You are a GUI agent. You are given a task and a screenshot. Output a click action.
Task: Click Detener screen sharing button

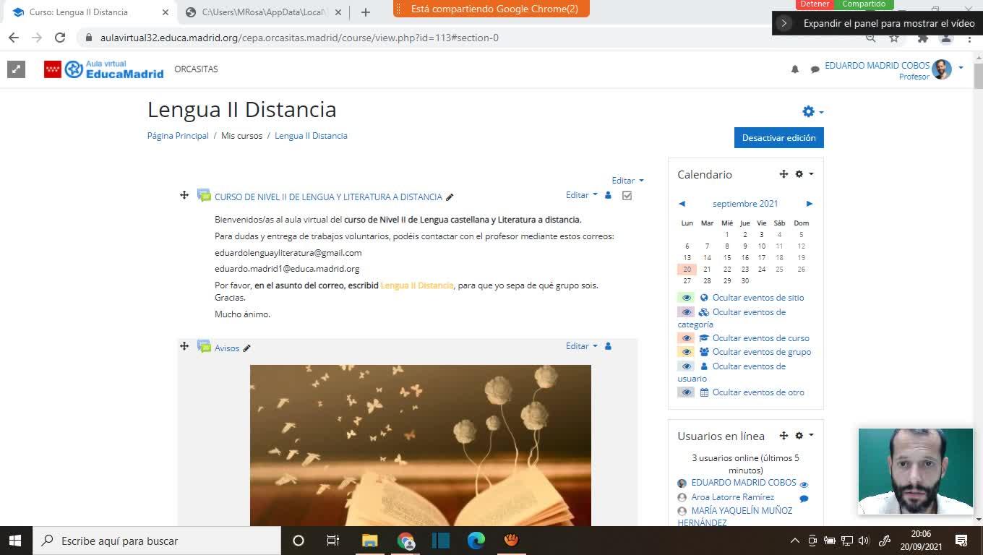815,4
